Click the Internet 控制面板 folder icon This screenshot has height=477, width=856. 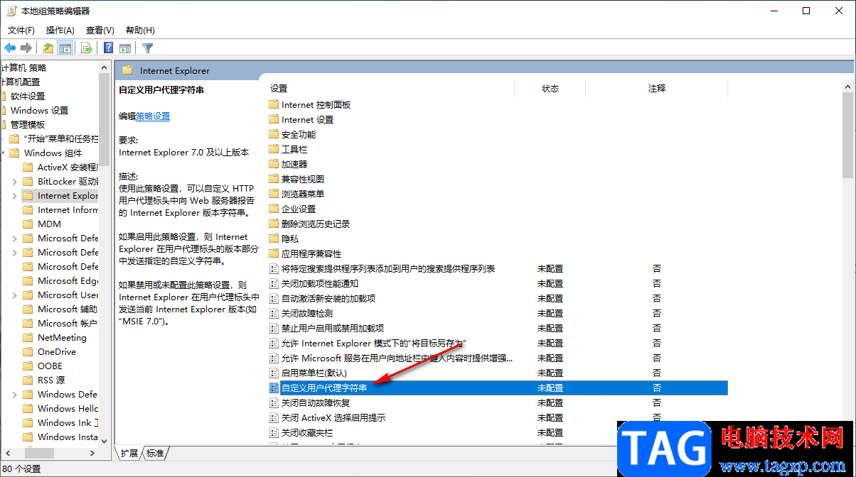(x=274, y=104)
